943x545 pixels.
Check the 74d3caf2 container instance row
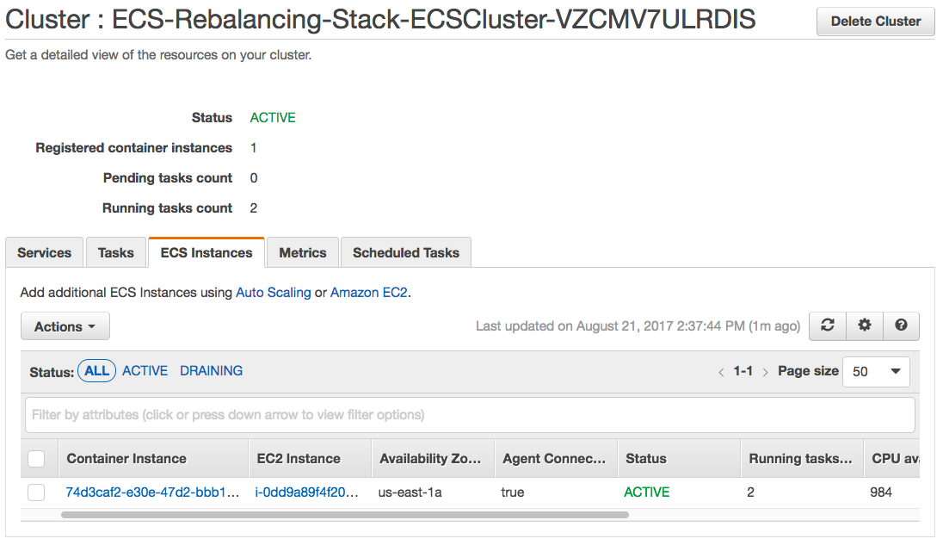click(36, 492)
